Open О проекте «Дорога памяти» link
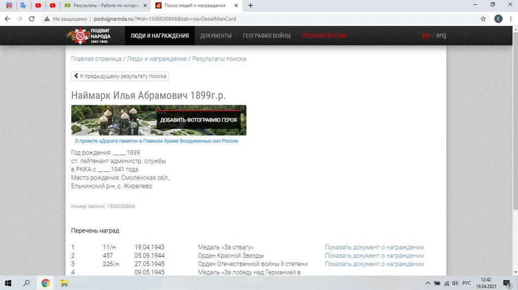Viewport: 518px width, 290px height. [156, 141]
